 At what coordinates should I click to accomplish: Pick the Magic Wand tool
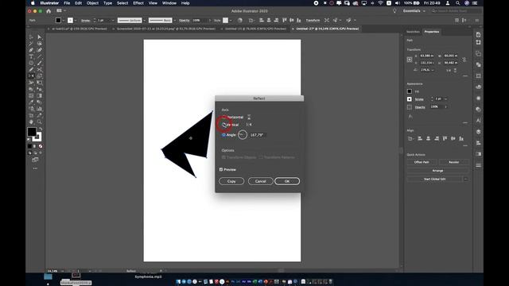click(31, 44)
